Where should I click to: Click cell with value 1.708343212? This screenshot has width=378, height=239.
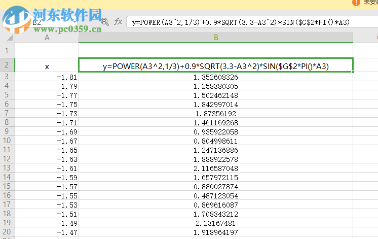point(216,214)
